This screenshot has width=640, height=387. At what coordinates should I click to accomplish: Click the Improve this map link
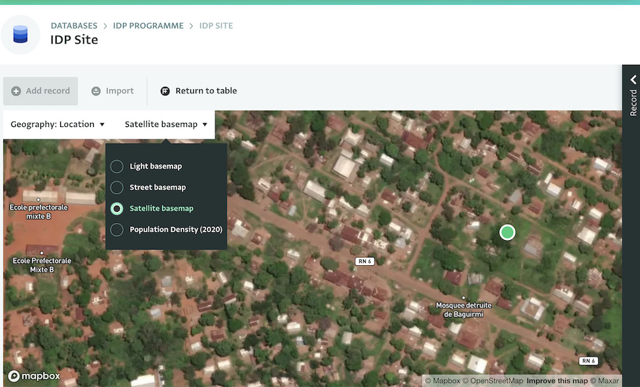point(557,380)
